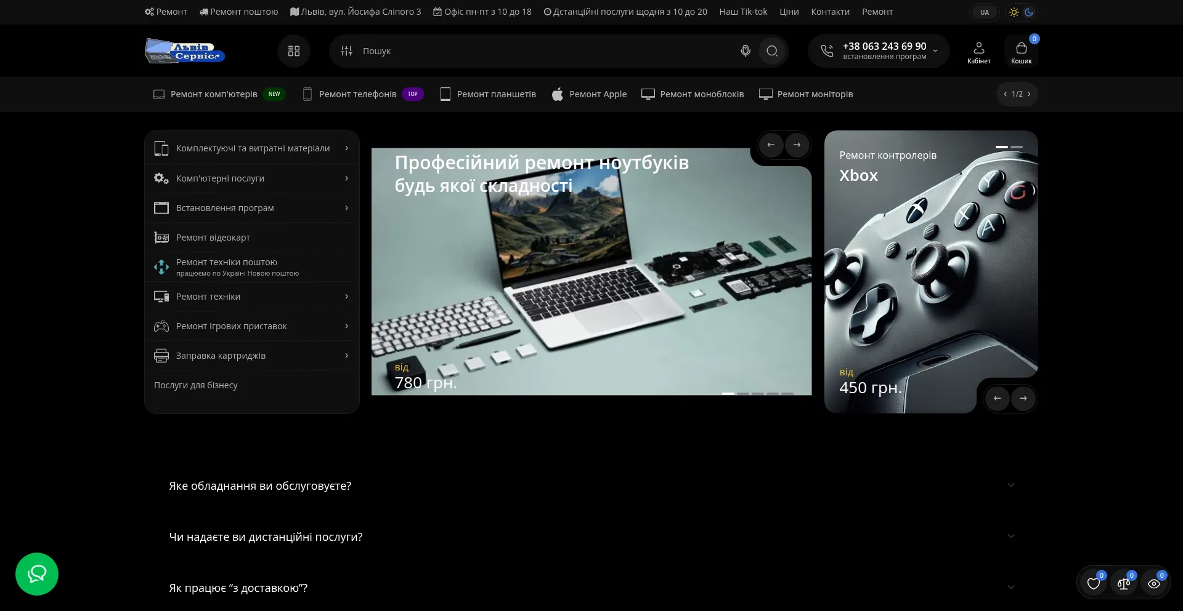Switch to dark theme with moon icon
Image resolution: width=1183 pixels, height=611 pixels.
(x=1029, y=12)
